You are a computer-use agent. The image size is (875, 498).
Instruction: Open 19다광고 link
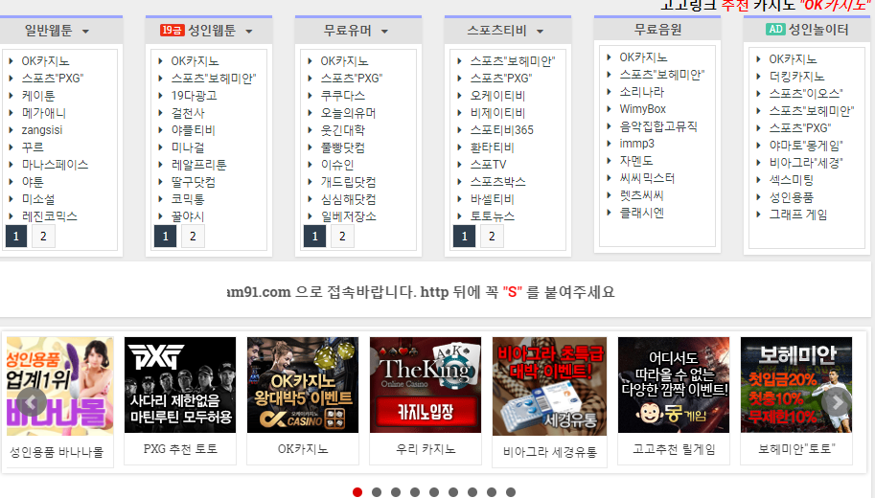point(194,96)
